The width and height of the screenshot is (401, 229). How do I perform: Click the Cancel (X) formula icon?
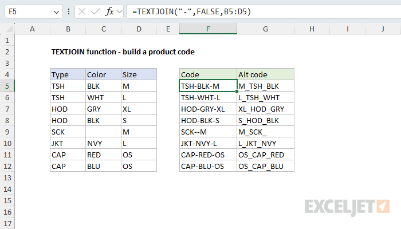82,11
